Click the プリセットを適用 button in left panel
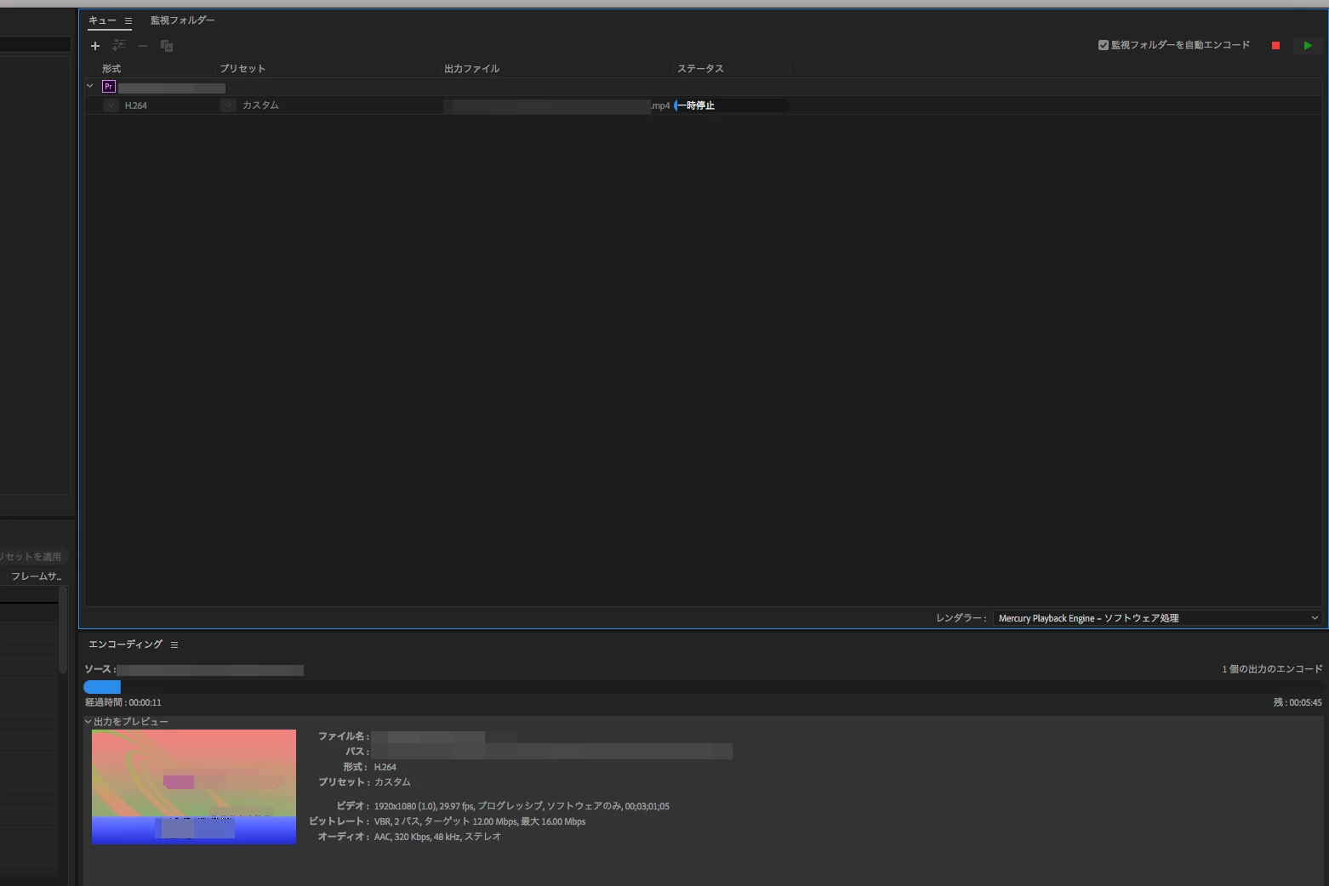 coord(31,557)
